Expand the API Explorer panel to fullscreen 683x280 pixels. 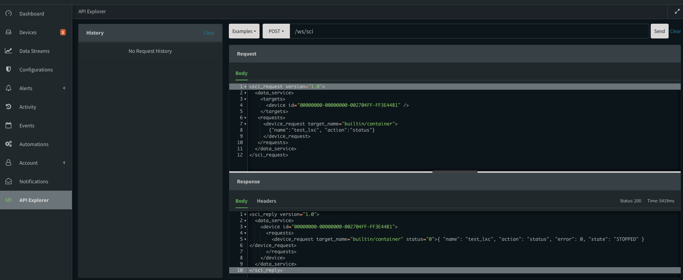677,12
